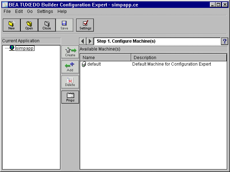Open Props properties button
The width and height of the screenshot is (230, 172).
click(70, 97)
